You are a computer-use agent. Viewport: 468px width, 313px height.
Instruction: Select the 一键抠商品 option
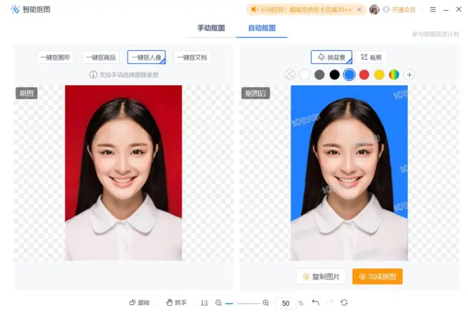click(x=101, y=57)
